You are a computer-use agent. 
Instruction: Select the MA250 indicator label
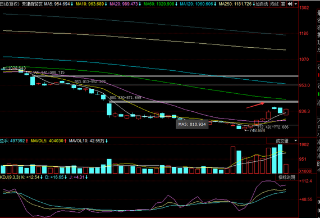235,4
